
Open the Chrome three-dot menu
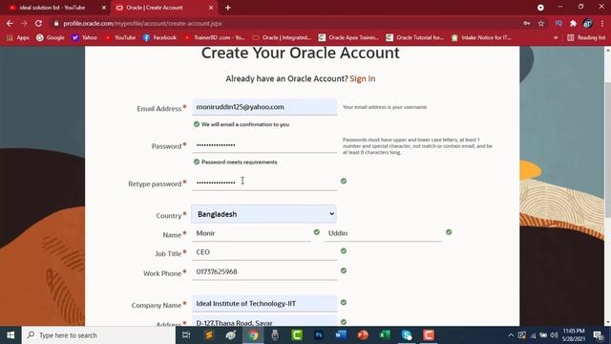coord(602,23)
